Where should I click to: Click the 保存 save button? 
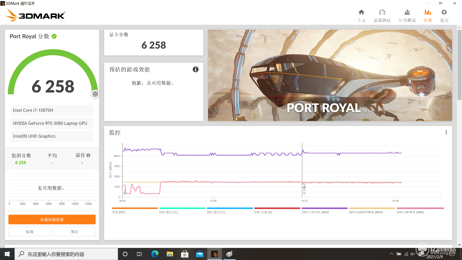pos(74,232)
